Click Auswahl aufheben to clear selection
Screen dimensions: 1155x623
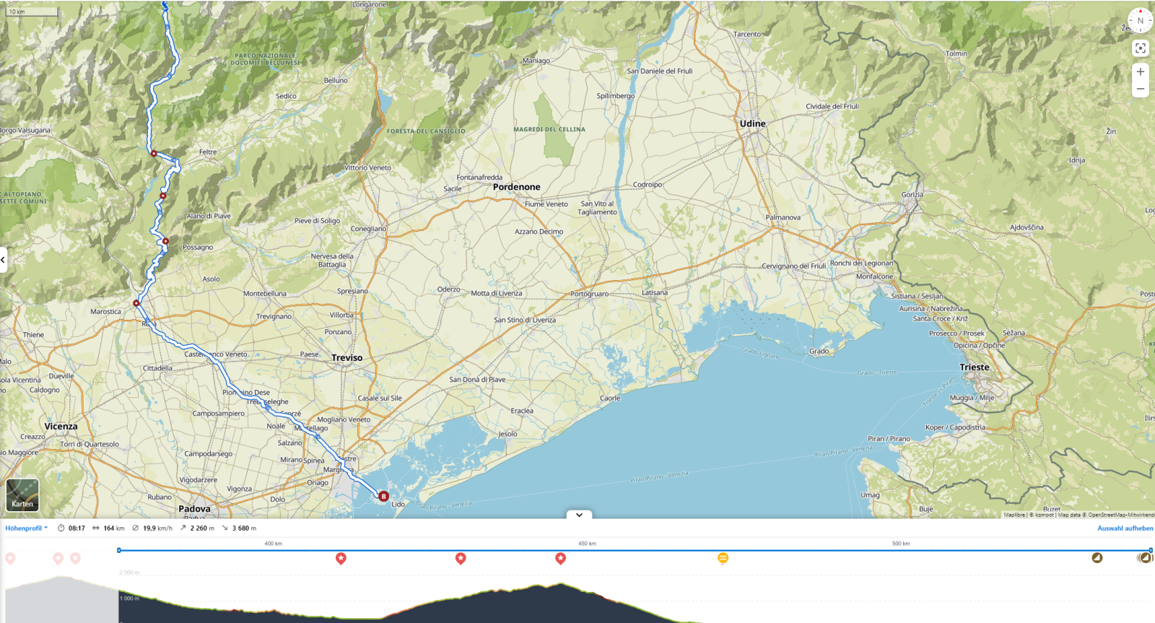coord(1125,528)
